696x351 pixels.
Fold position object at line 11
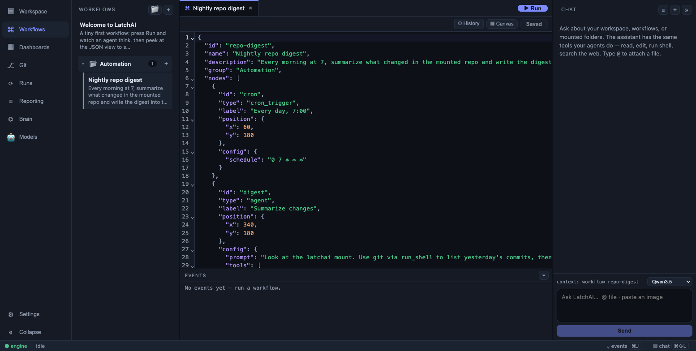click(x=193, y=120)
